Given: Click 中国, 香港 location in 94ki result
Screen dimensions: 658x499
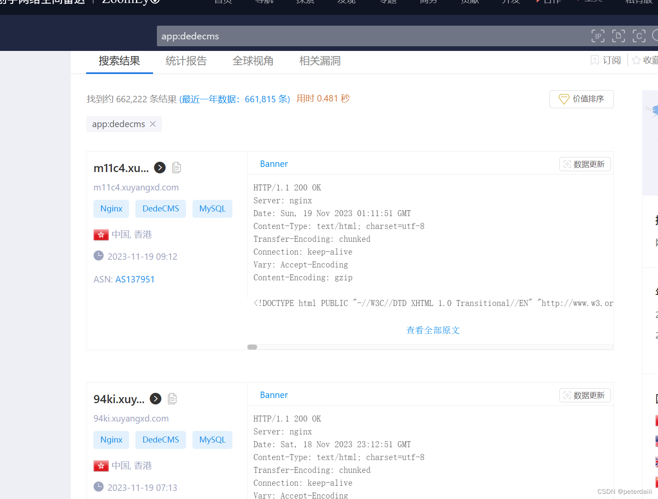Looking at the screenshot, I should [132, 466].
